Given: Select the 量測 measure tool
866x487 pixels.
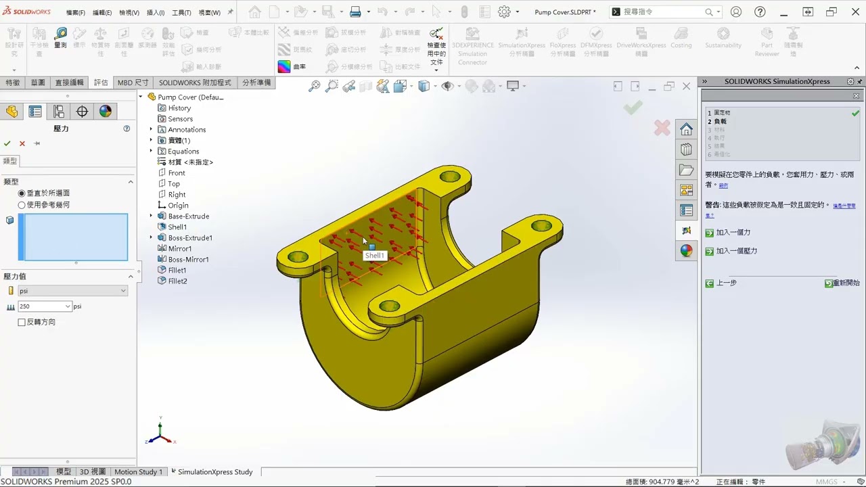Looking at the screenshot, I should 60,39.
